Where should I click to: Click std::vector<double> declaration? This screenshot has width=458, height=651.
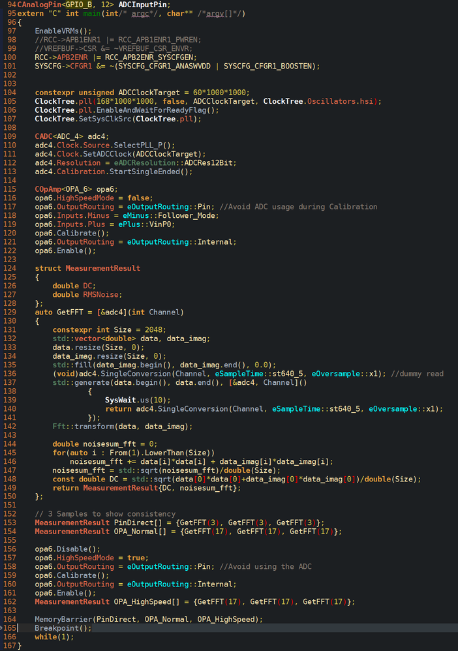coord(94,339)
